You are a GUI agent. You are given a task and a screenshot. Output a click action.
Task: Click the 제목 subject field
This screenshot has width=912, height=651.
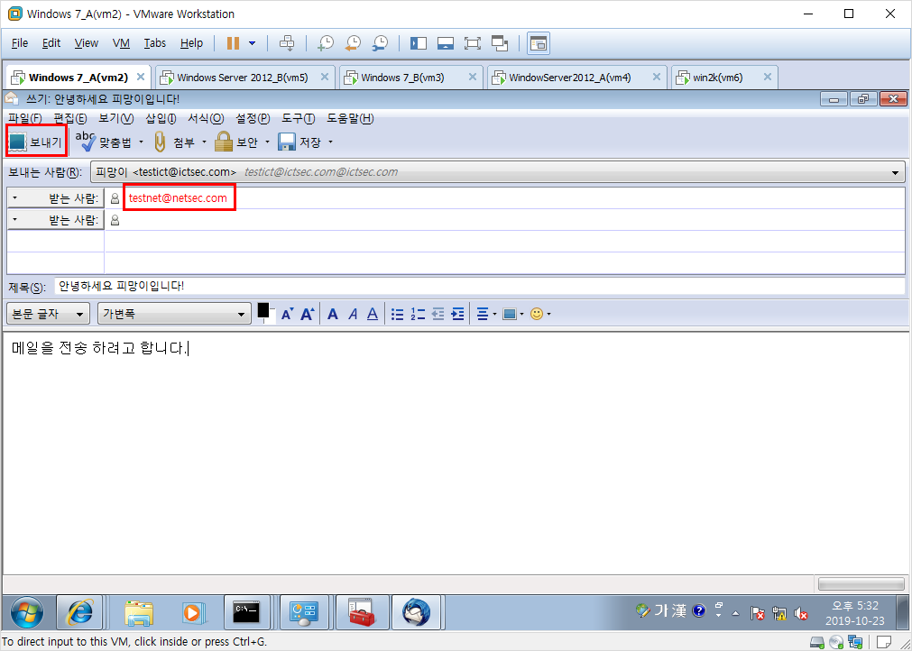click(480, 287)
